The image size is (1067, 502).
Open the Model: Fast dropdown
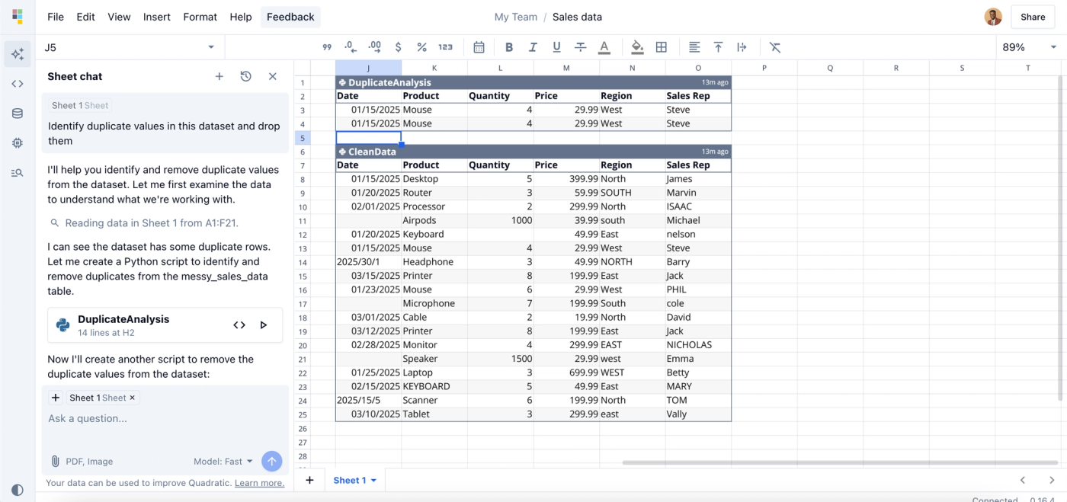pos(223,461)
